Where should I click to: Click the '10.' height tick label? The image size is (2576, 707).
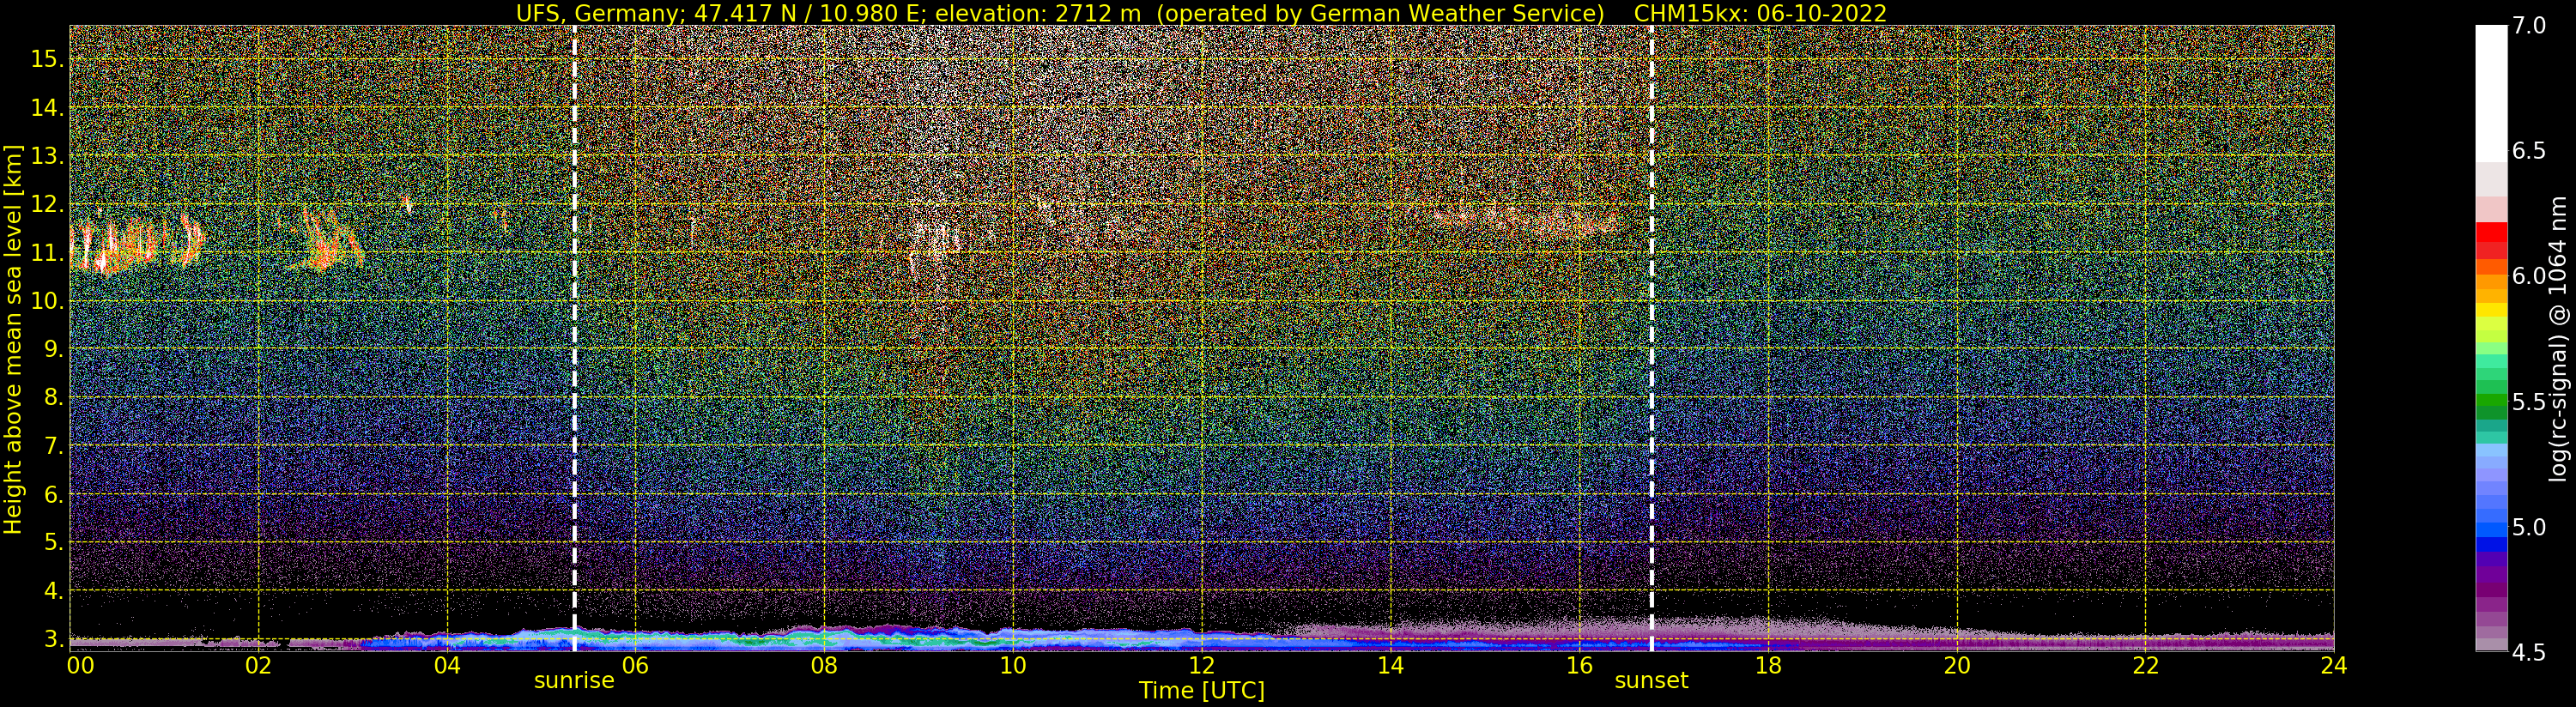point(48,301)
